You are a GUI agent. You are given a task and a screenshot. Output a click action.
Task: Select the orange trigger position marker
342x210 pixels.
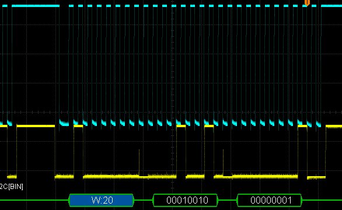(307, 2)
